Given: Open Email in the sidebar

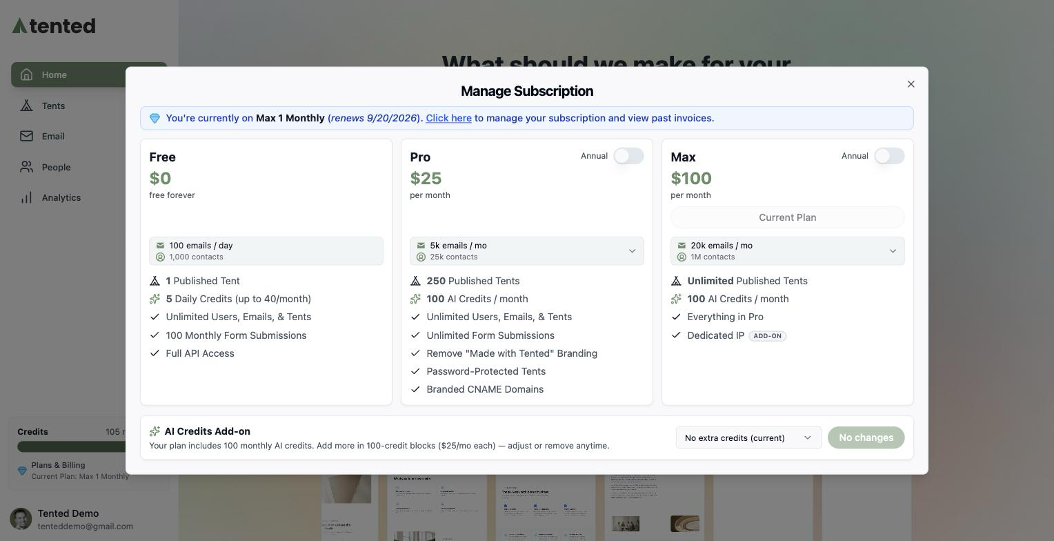Looking at the screenshot, I should click(89, 136).
